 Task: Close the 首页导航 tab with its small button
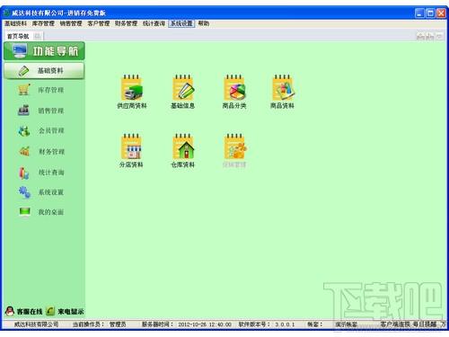pos(38,36)
